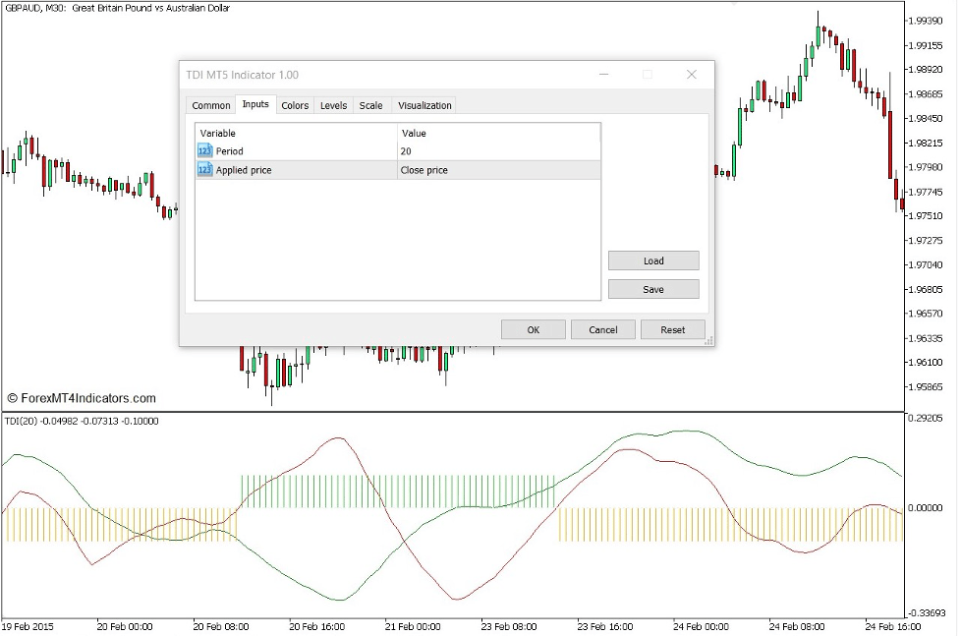Click the ForexMT4Indicators.com watermark text

(x=83, y=397)
